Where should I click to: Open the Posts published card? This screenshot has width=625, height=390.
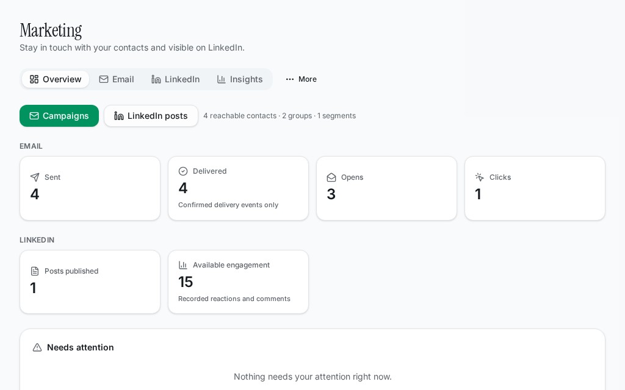[90, 282]
